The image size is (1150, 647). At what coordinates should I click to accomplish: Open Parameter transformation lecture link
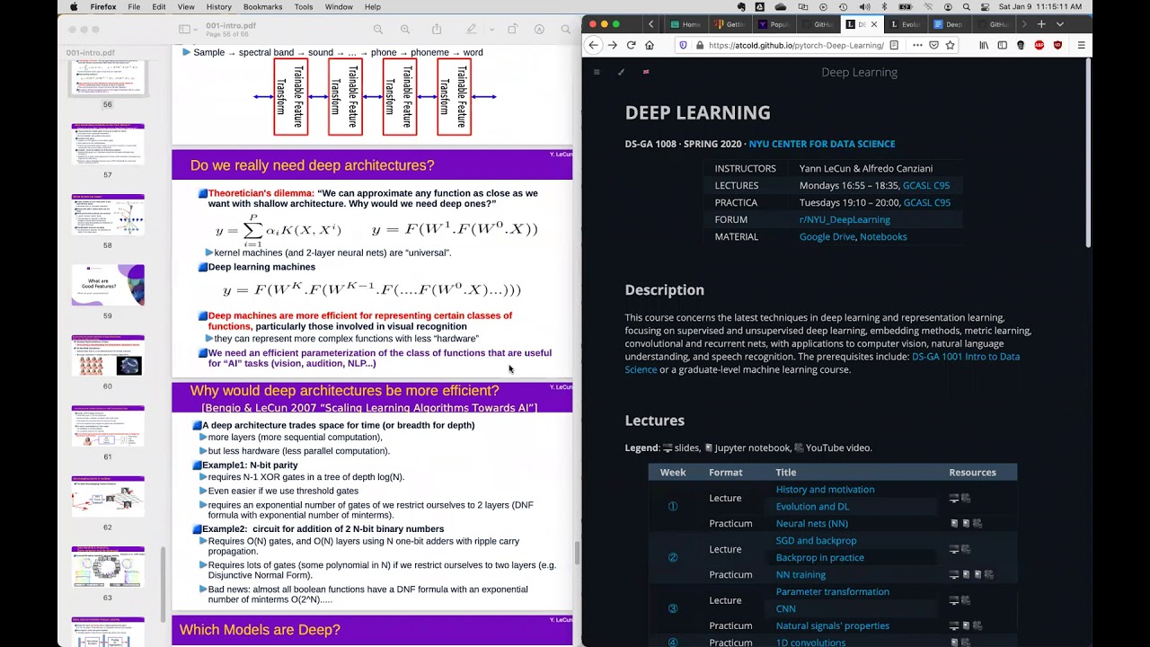click(x=832, y=592)
